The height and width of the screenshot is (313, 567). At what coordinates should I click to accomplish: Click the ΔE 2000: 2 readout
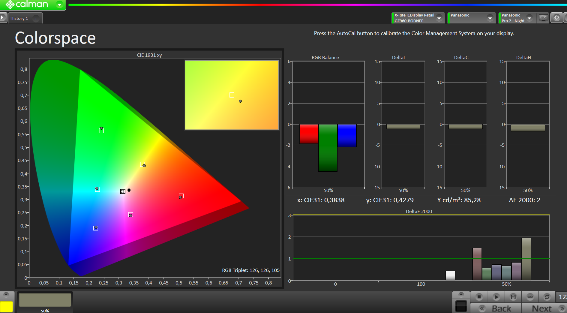tap(524, 200)
